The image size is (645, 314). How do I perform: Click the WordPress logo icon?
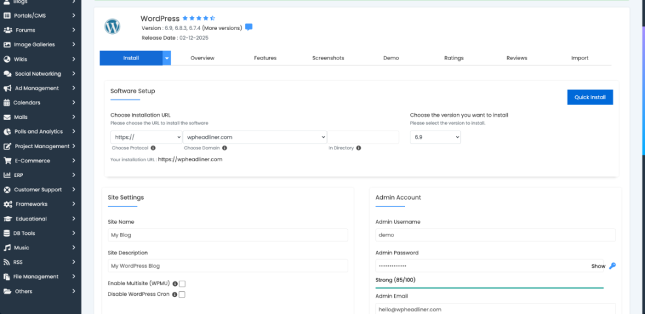(x=112, y=27)
